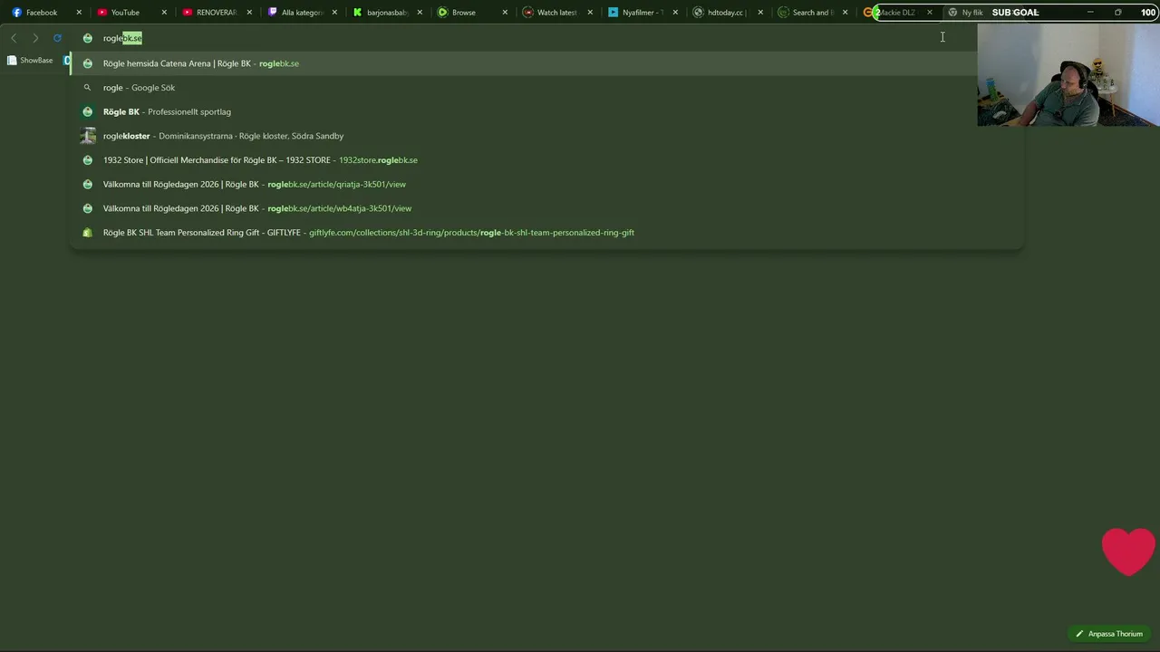Reload the page with the refresh icon
1160x652 pixels.
[57, 38]
